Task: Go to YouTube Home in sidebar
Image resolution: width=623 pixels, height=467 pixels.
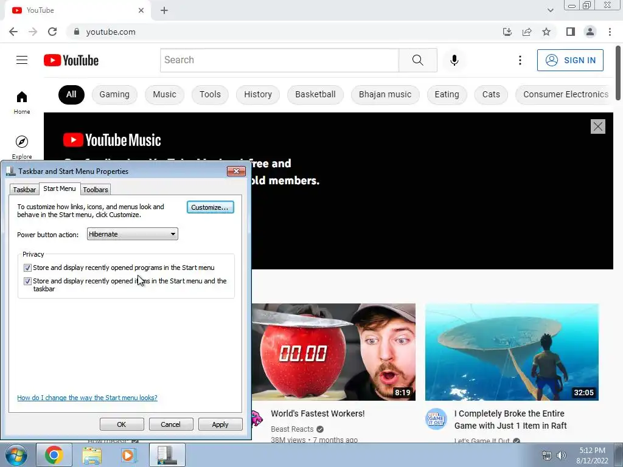Action: 22,102
